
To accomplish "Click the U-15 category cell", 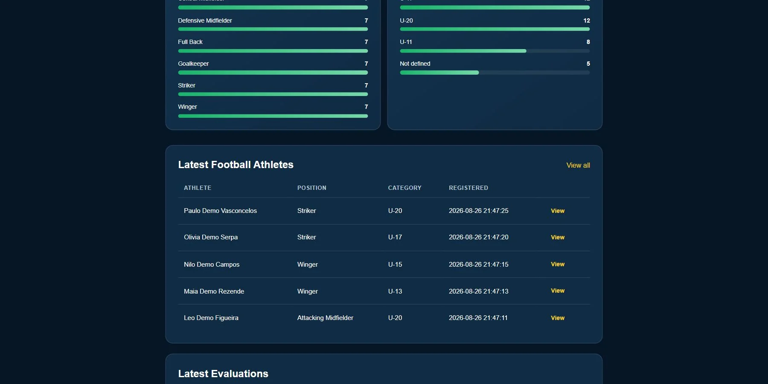I will [x=395, y=265].
